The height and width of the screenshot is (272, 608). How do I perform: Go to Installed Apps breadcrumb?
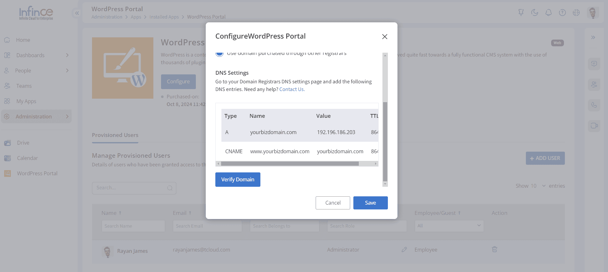[164, 17]
